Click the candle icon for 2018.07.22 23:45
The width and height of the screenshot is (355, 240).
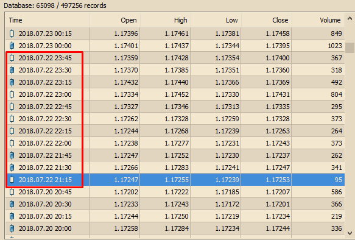[12, 58]
